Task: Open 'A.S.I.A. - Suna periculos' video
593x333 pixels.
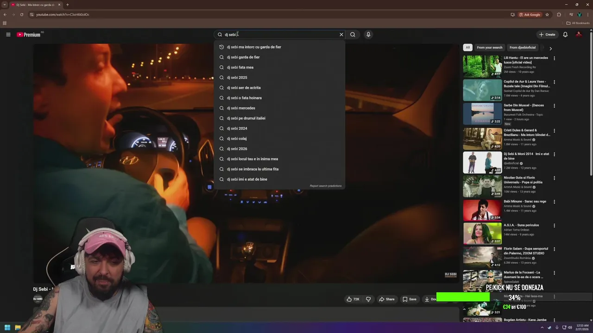Action: point(521,225)
